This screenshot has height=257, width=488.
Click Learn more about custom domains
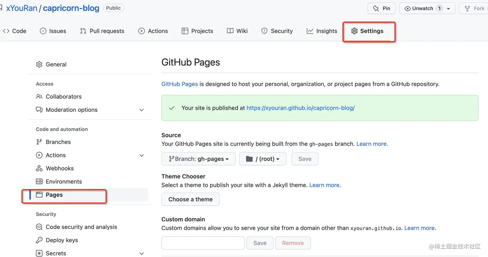tap(419, 228)
